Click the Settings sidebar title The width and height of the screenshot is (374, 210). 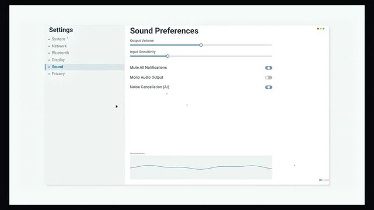(61, 30)
